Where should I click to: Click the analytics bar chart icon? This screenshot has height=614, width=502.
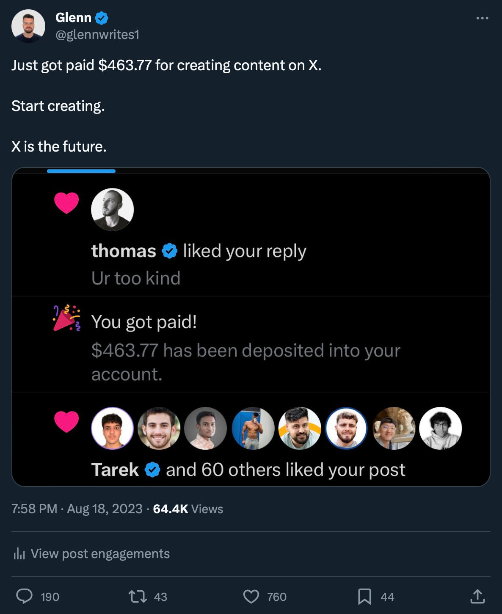[x=19, y=553]
